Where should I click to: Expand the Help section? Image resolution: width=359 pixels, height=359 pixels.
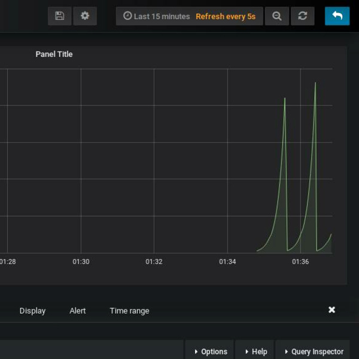coord(255,351)
